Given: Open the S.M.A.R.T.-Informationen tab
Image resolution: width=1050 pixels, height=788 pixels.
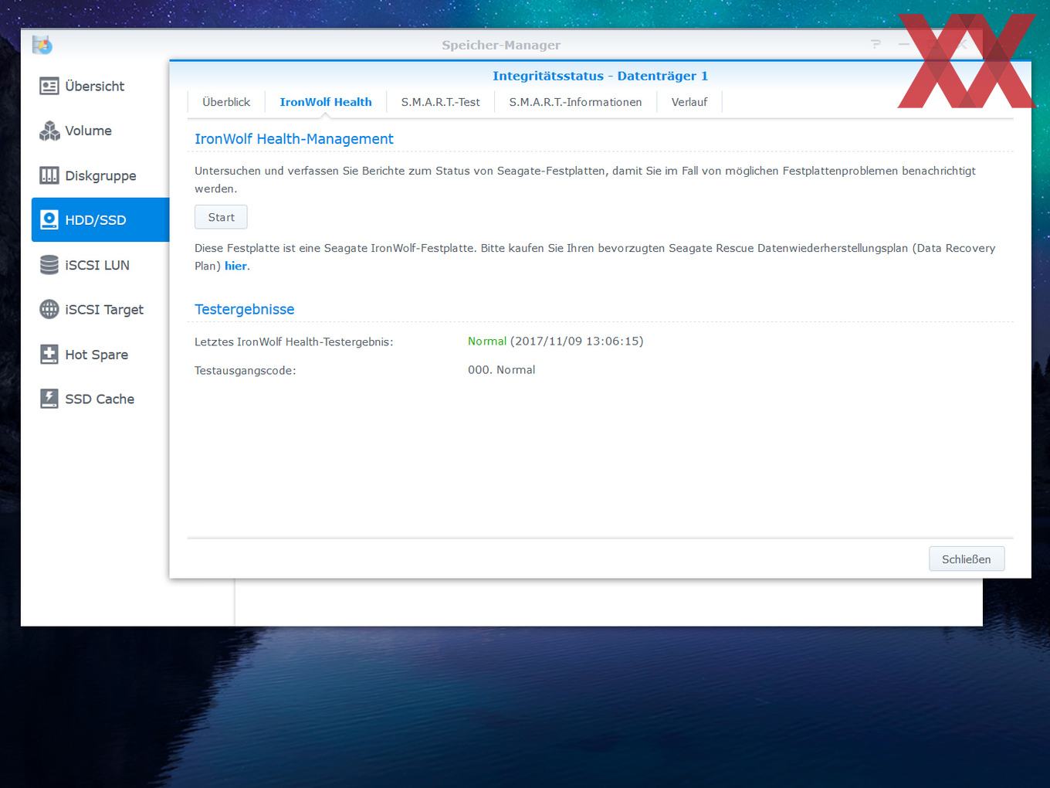Looking at the screenshot, I should (575, 102).
